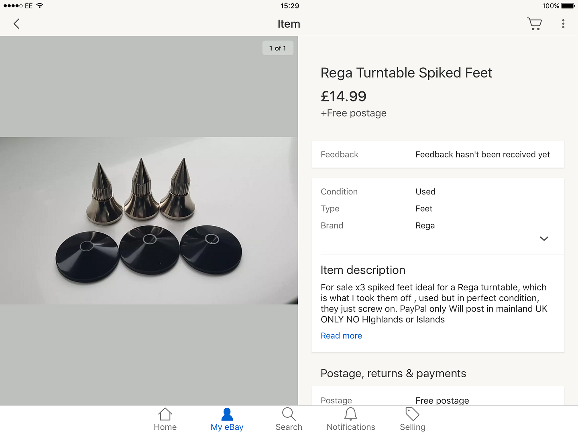
Task: Tap the 1 of 1 image counter
Action: pyautogui.click(x=278, y=48)
